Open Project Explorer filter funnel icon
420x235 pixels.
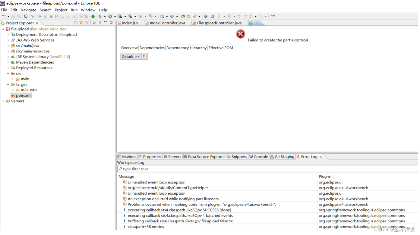pos(87,23)
